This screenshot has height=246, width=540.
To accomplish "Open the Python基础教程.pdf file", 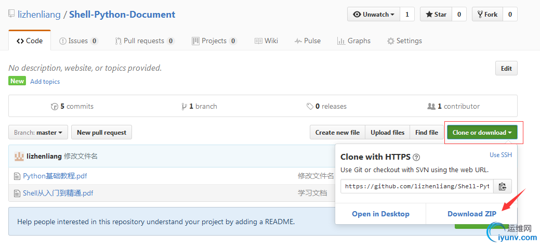I will tap(55, 176).
